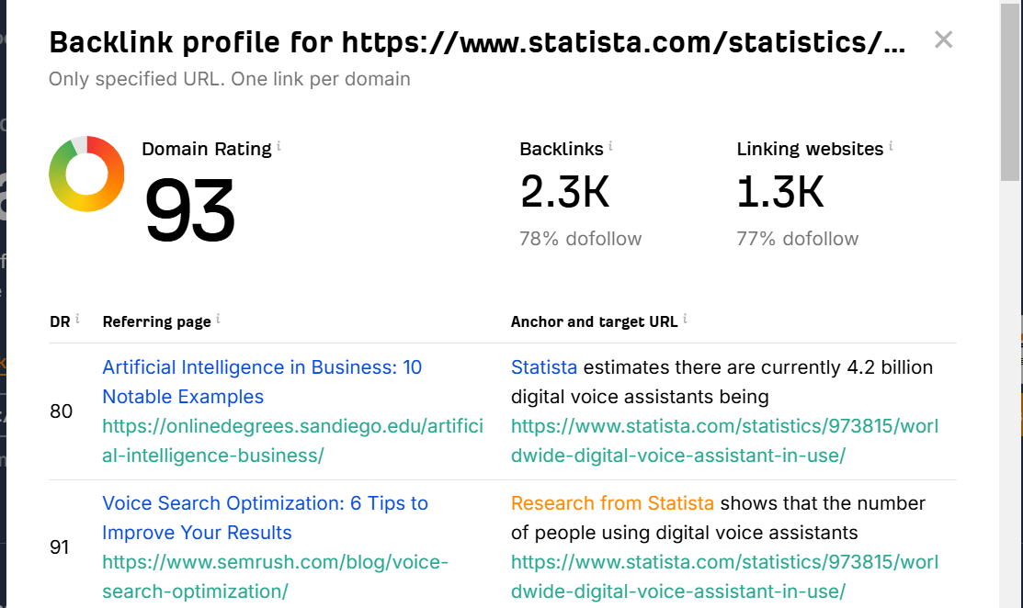Click info icon next to DR column
1023x608 pixels.
click(77, 319)
